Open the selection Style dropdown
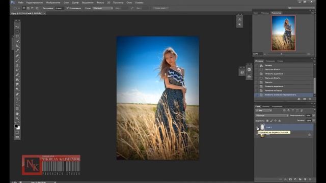This screenshot has height=183, width=326. coord(103,8)
